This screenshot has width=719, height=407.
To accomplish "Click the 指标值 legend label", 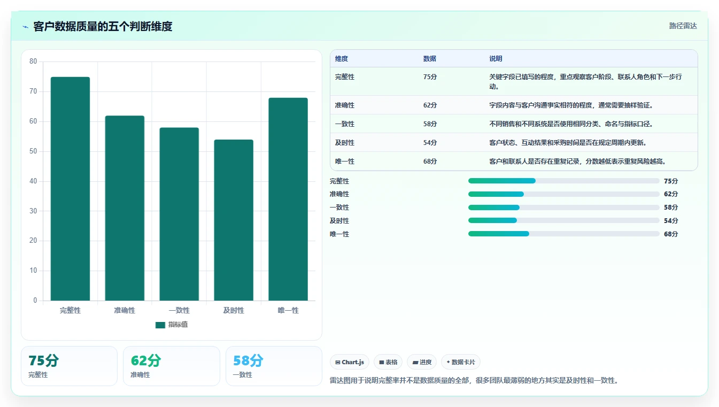I will (178, 325).
